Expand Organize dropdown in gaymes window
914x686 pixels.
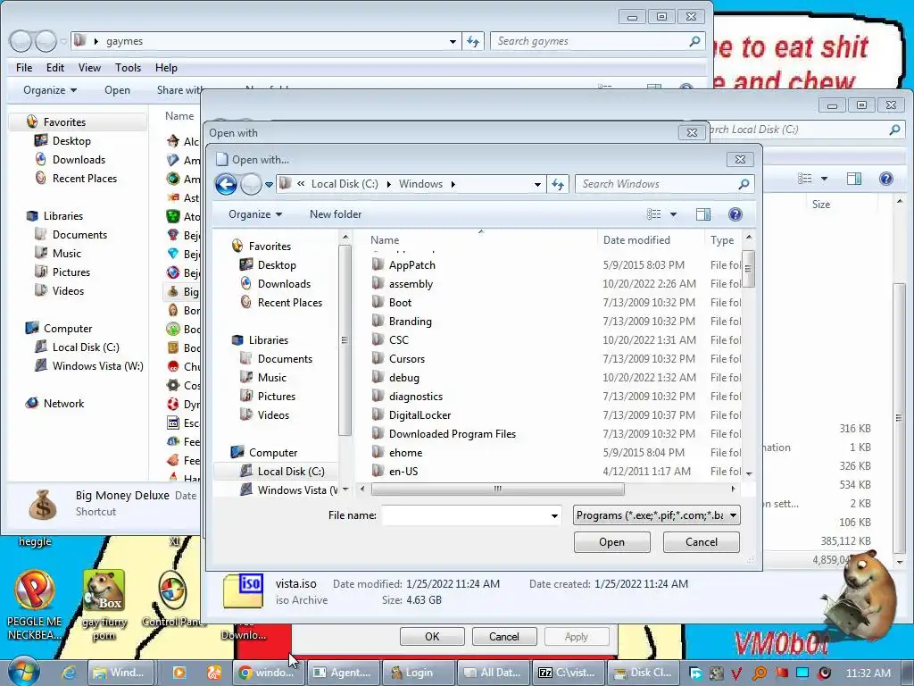coord(50,90)
